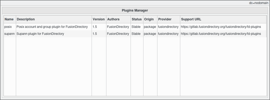270x100 pixels.
Task: Click the Version column header
Action: tap(99, 19)
